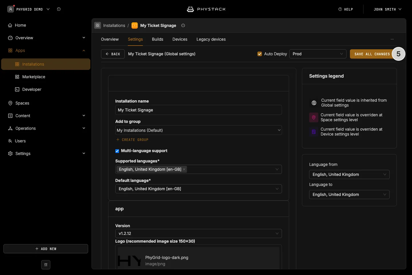Toggle the Auto Deploy checkbox
Viewport: 412px width, 275px height.
[260, 54]
